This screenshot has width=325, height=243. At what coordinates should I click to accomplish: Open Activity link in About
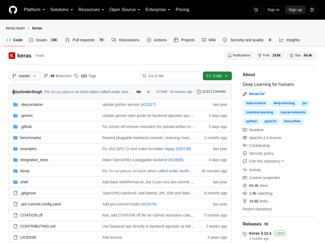pyautogui.click(x=252, y=170)
